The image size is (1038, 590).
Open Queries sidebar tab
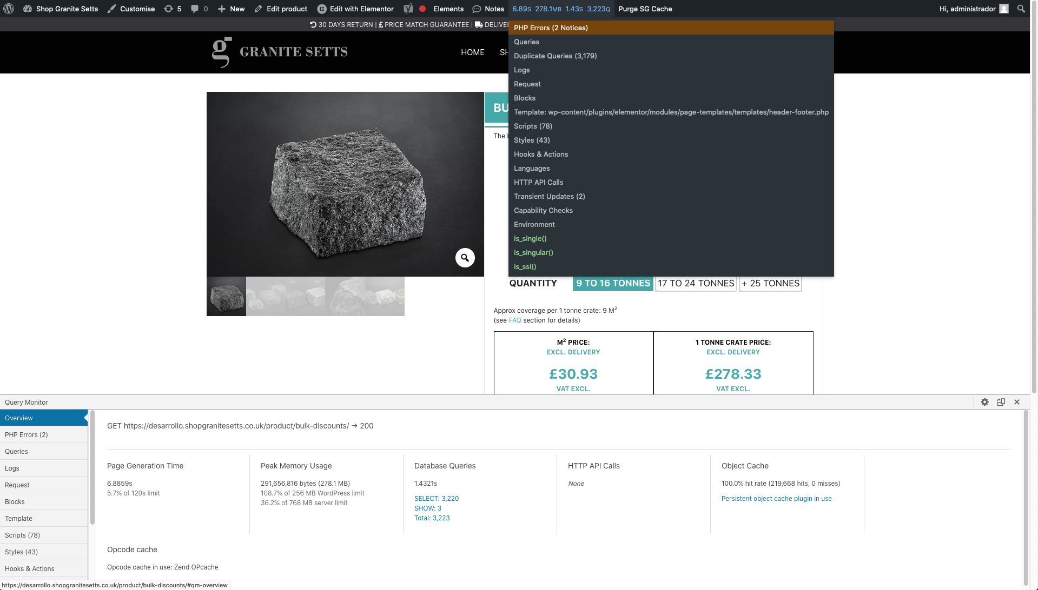pos(44,451)
